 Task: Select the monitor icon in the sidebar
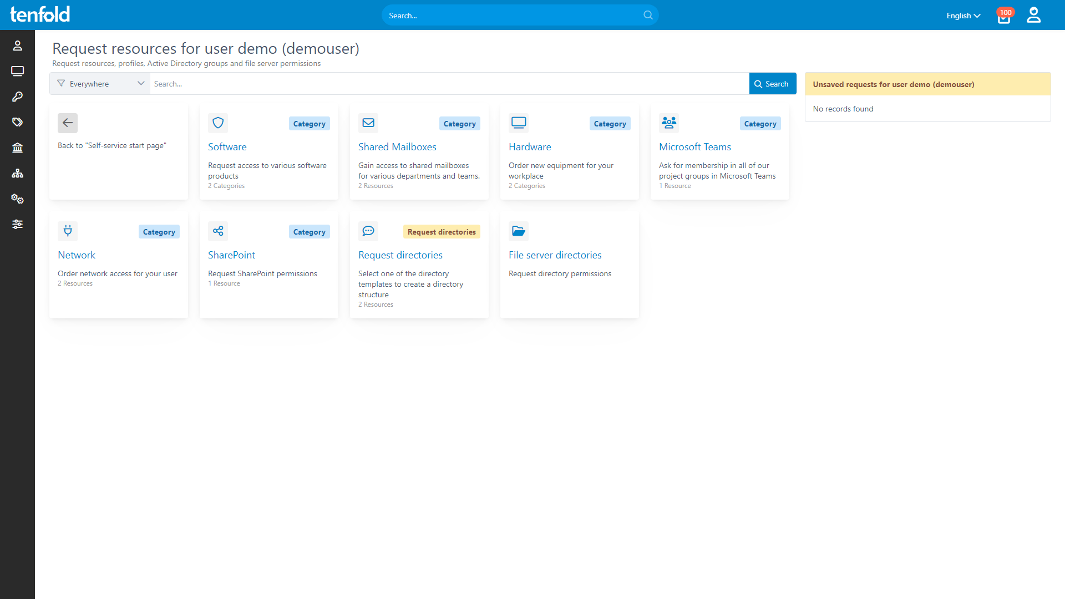tap(17, 71)
